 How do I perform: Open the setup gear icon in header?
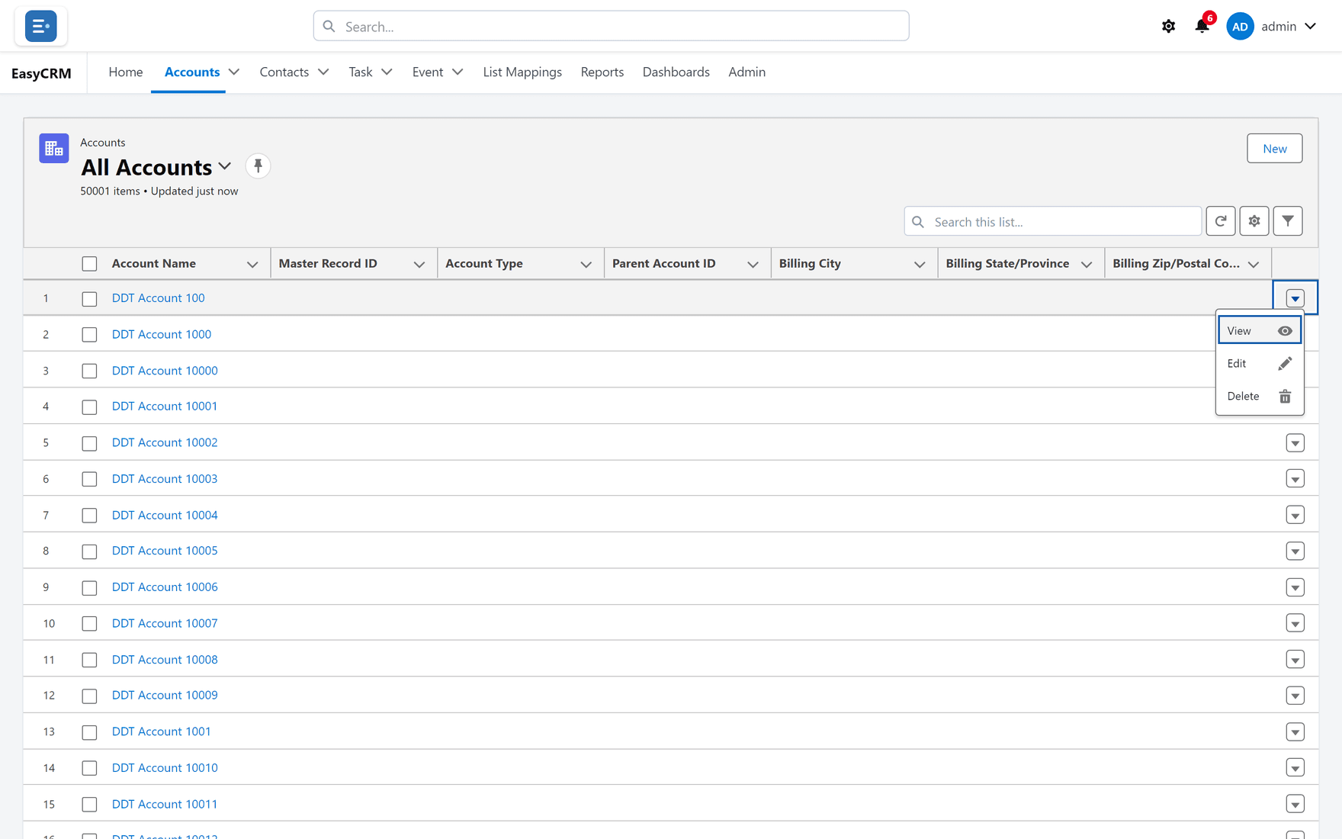pyautogui.click(x=1168, y=27)
